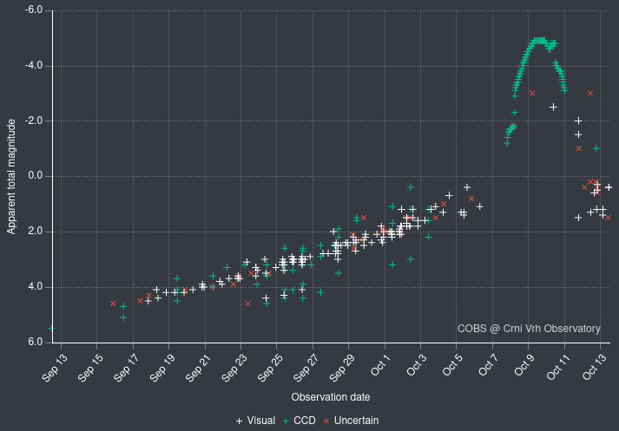This screenshot has width=619, height=431.
Task: Click the Oct 9 x-axis label
Action: pyautogui.click(x=524, y=365)
